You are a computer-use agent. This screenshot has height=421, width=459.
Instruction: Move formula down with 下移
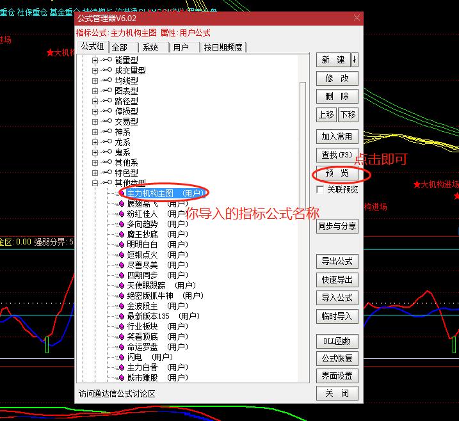pos(348,115)
